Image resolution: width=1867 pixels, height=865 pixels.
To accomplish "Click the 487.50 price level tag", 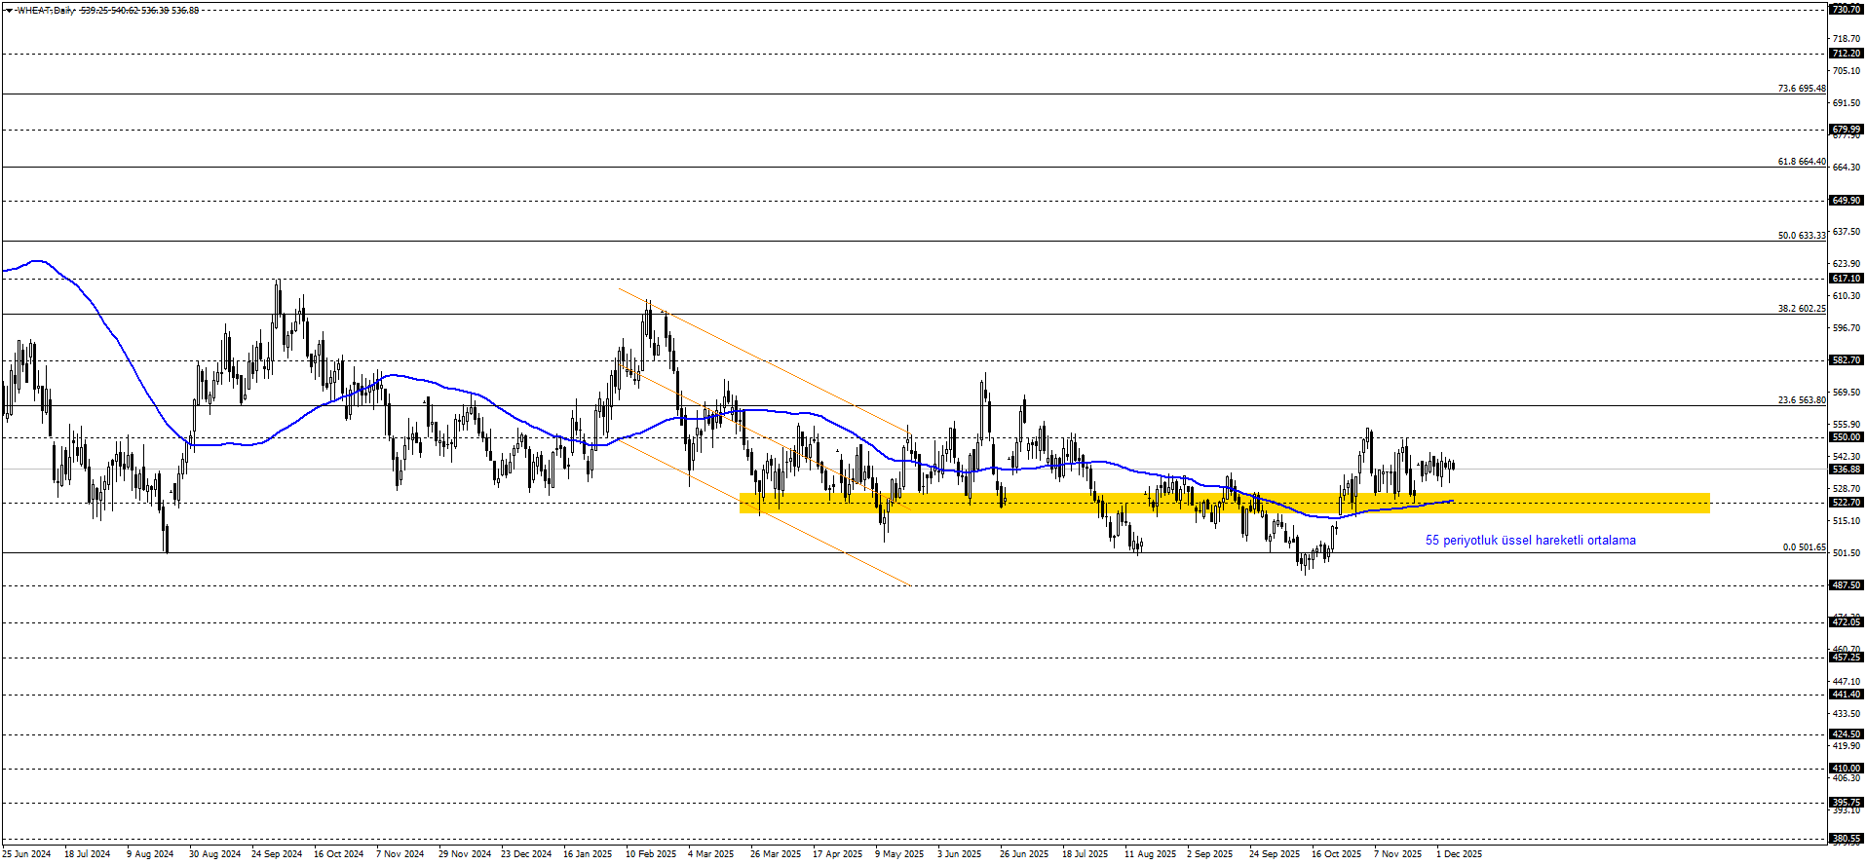I will point(1847,585).
